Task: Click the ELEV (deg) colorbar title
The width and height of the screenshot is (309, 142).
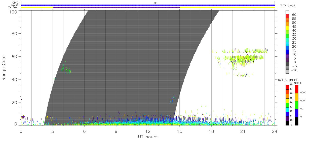Action: (287, 5)
